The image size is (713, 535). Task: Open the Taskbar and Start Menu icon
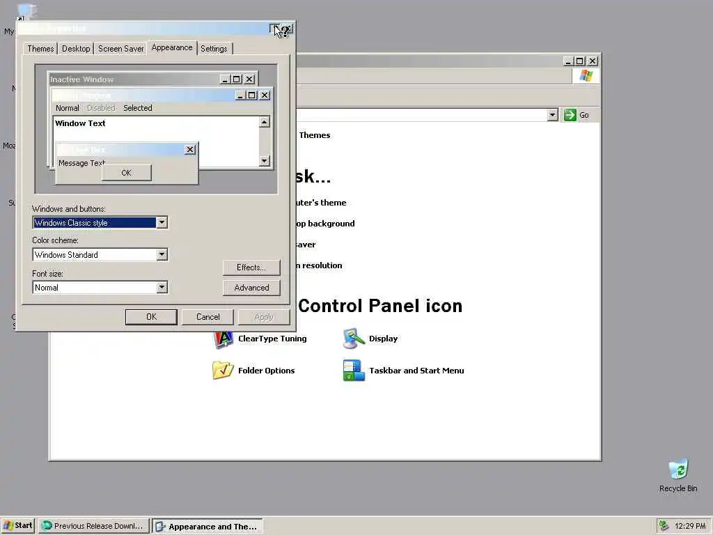tap(354, 371)
